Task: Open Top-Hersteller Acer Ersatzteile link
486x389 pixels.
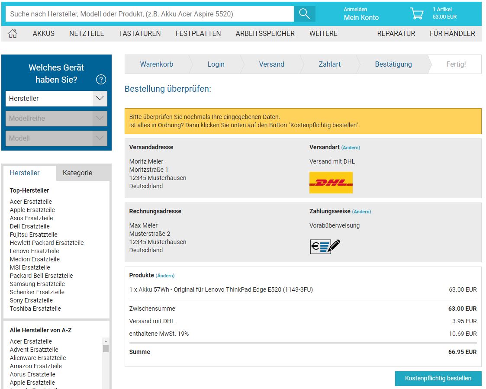Action: coord(31,202)
